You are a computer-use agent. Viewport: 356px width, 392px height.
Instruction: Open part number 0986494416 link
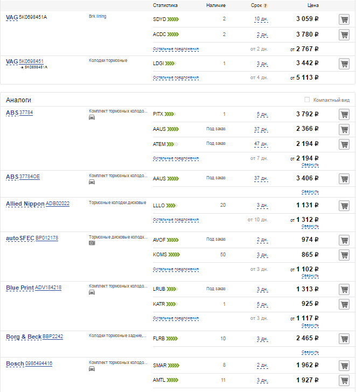coord(39,363)
